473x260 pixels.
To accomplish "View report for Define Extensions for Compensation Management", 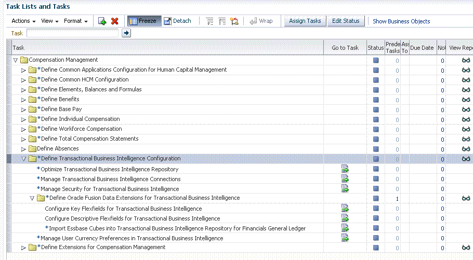I will click(x=466, y=248).
